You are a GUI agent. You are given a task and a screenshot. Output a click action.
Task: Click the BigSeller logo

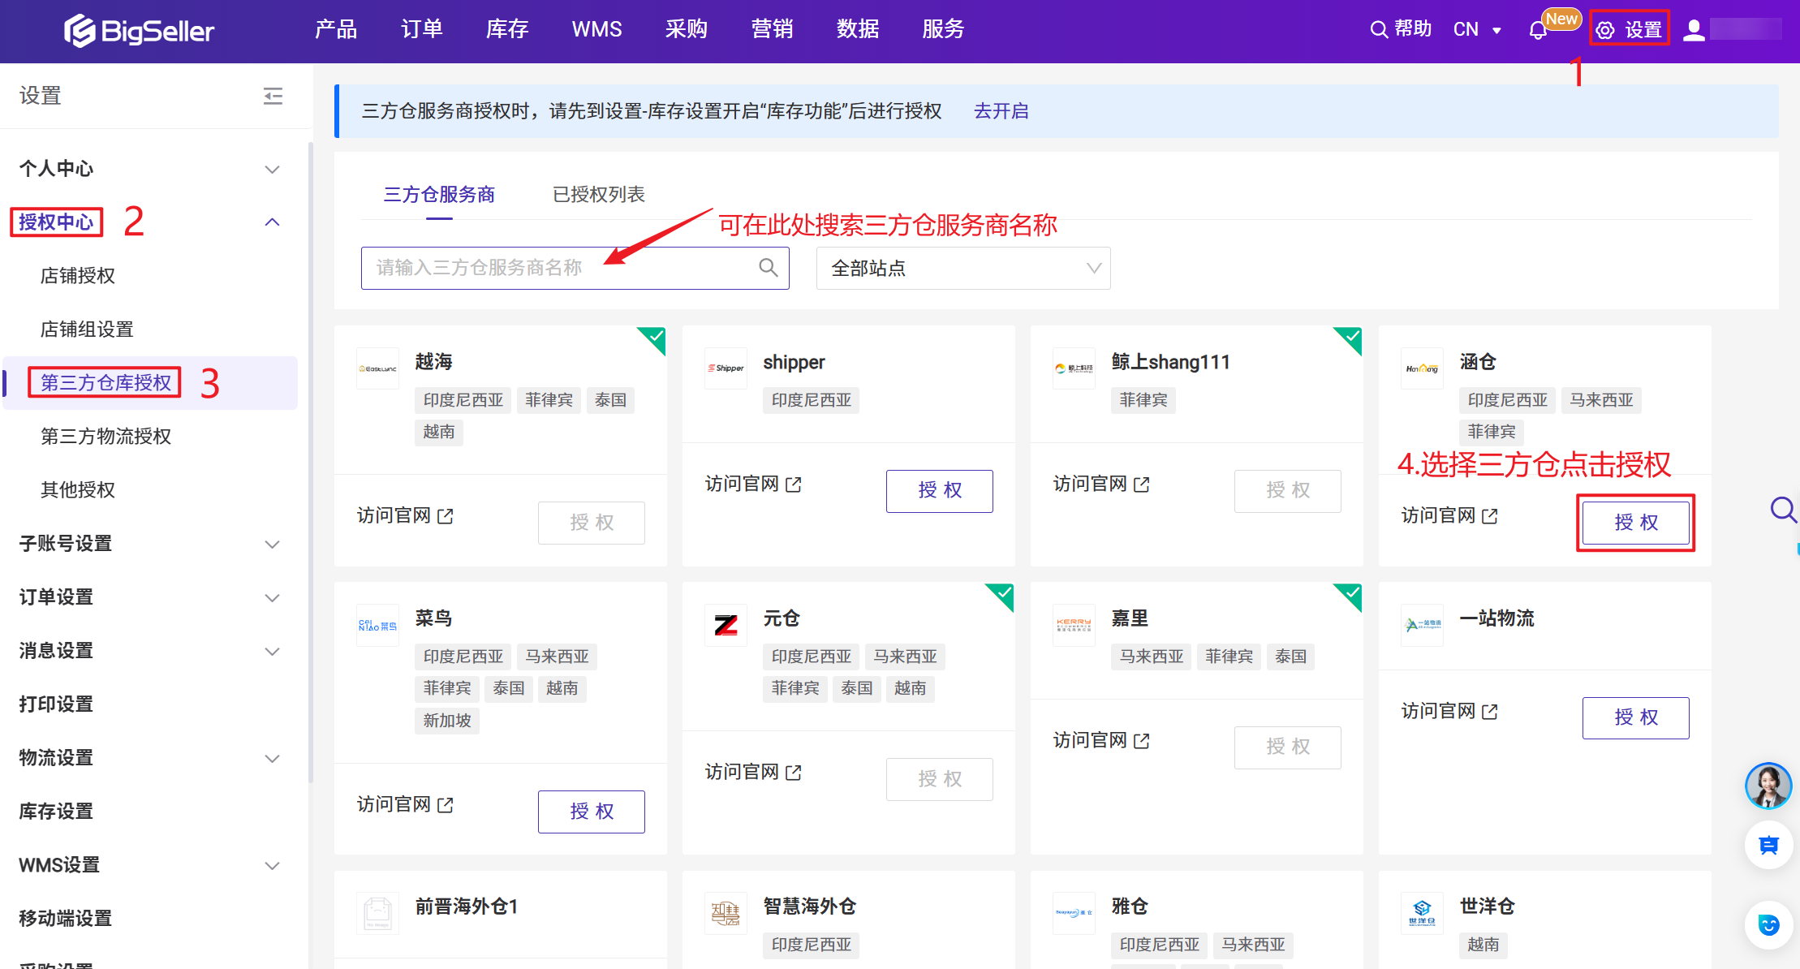pyautogui.click(x=139, y=31)
